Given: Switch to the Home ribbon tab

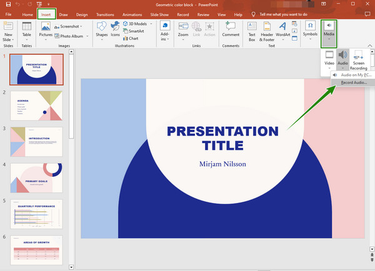Looking at the screenshot, I should (27, 14).
